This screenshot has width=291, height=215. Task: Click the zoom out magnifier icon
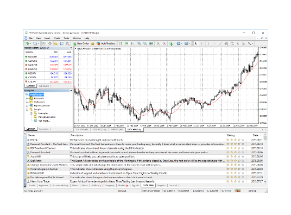pyautogui.click(x=145, y=43)
